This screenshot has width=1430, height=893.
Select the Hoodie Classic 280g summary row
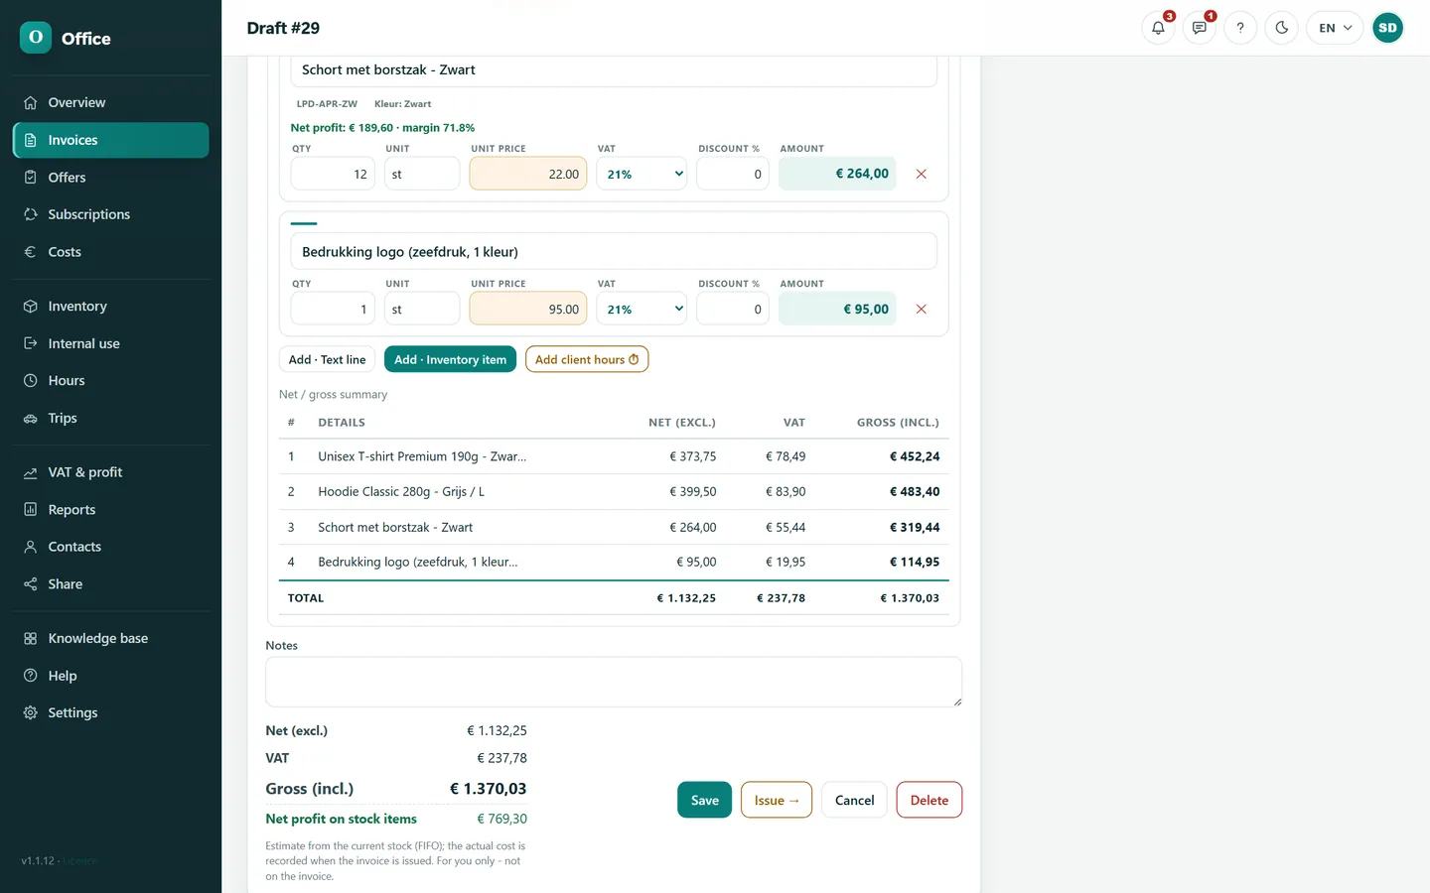pos(614,491)
